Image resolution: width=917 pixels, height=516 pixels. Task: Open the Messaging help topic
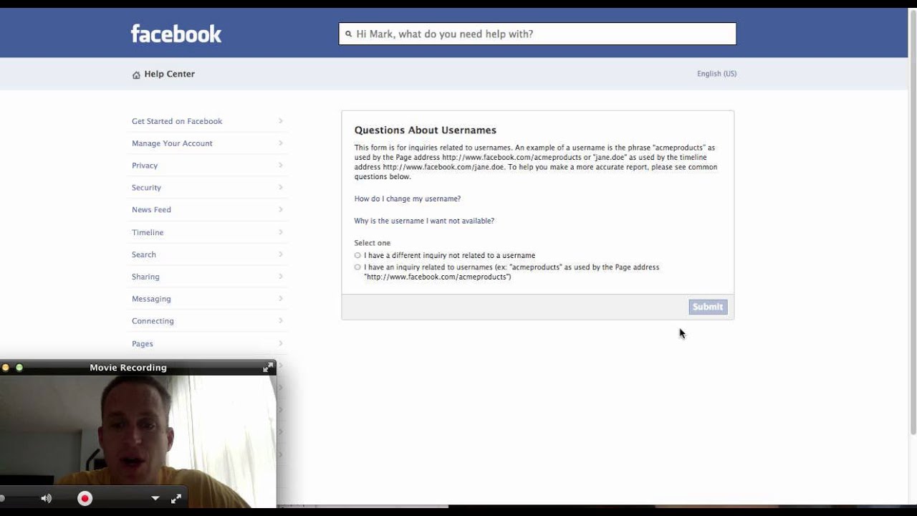[151, 299]
